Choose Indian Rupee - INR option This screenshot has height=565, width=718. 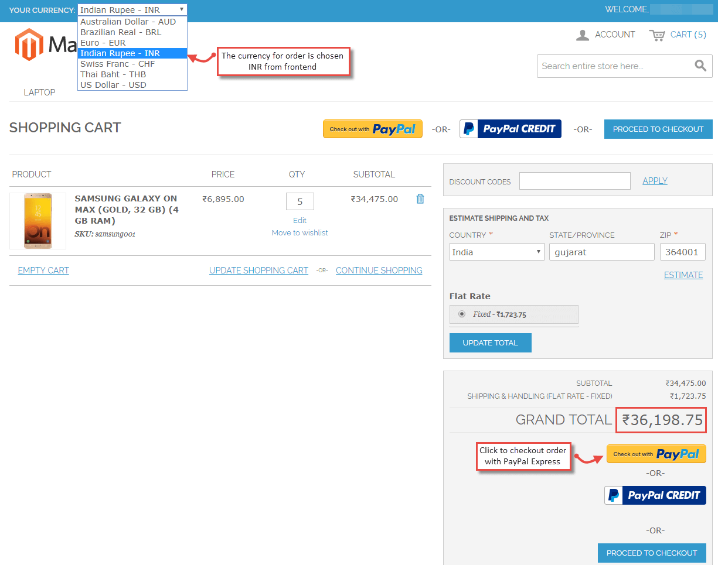132,53
